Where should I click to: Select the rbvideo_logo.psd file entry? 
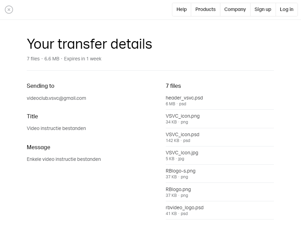tap(220, 210)
